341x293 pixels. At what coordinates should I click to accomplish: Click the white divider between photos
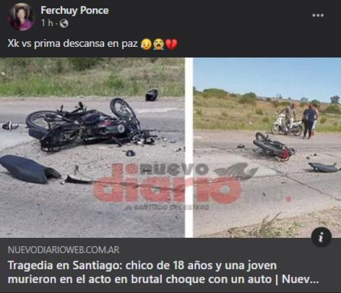189,148
